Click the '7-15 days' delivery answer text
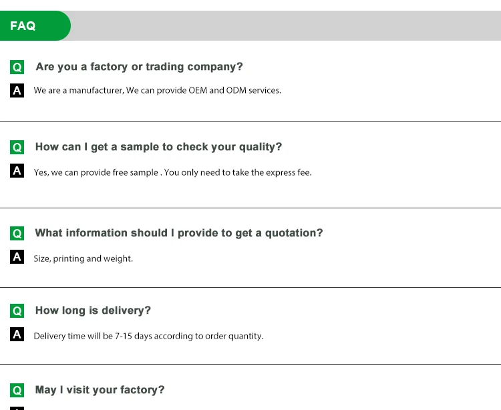 [148, 336]
